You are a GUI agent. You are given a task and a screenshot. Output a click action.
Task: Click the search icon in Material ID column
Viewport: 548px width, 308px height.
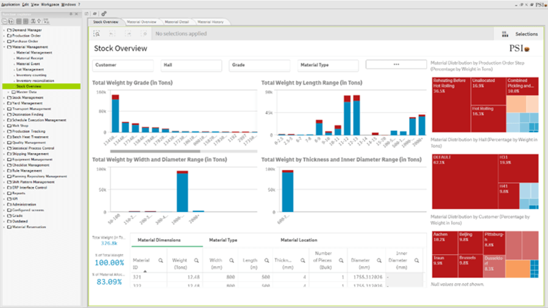click(161, 261)
